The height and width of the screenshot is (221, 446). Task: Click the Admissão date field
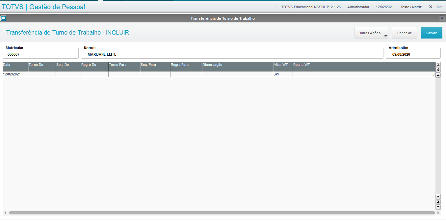pyautogui.click(x=413, y=53)
